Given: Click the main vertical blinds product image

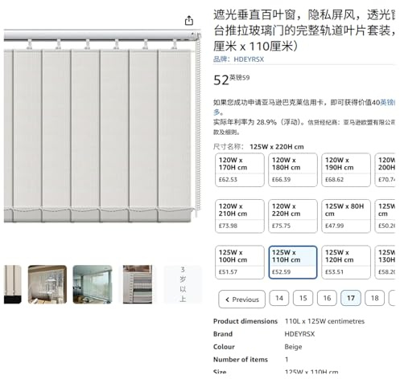Looking at the screenshot, I should tap(102, 126).
